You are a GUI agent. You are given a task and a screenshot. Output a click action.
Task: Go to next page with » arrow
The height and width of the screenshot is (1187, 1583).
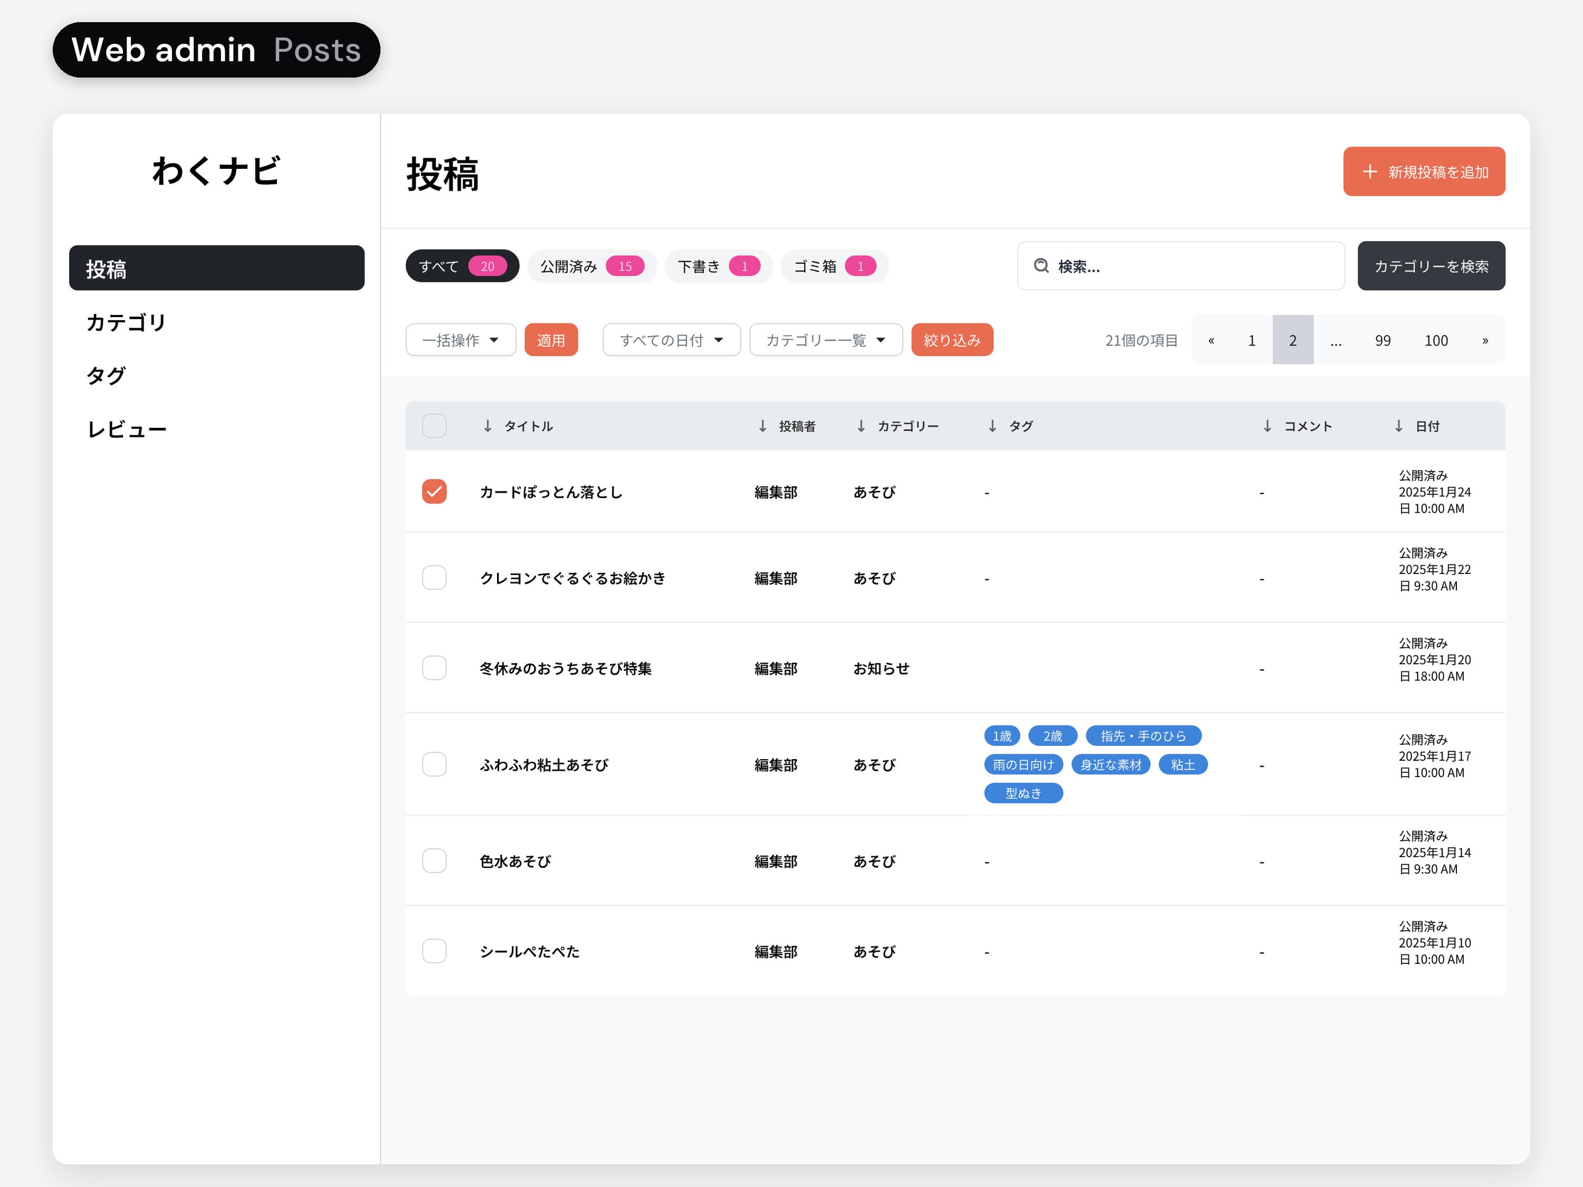coord(1485,340)
